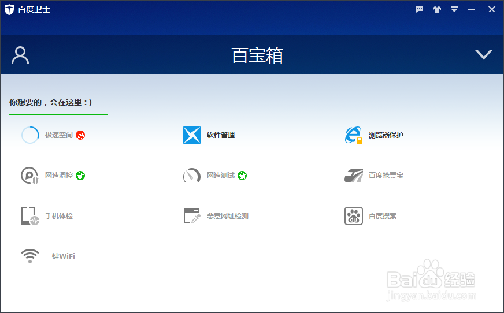This screenshot has width=504, height=313.
Task: Click the 百度抢票宝 train icon
Action: pos(354,176)
